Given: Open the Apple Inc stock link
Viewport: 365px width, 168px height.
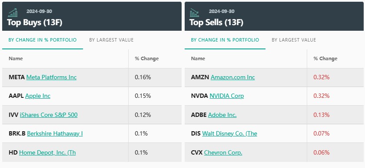Looking at the screenshot, I should click(x=38, y=96).
